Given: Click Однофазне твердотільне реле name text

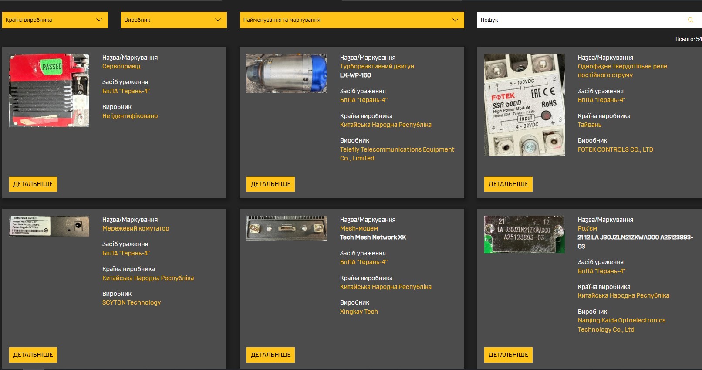Looking at the screenshot, I should point(622,71).
